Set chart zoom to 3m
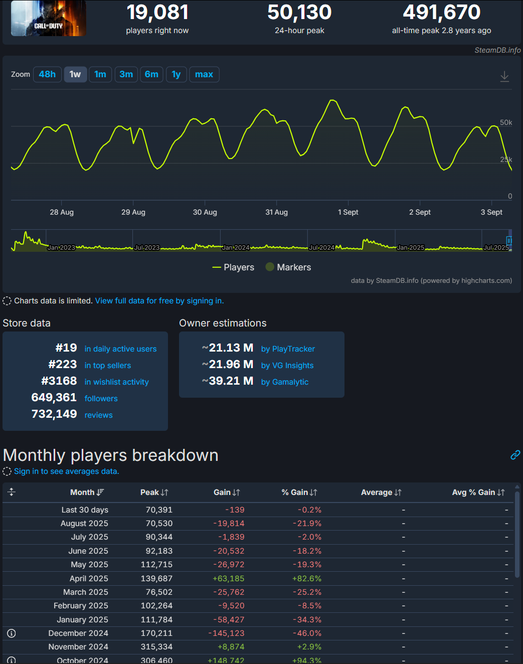This screenshot has width=523, height=664. point(126,74)
